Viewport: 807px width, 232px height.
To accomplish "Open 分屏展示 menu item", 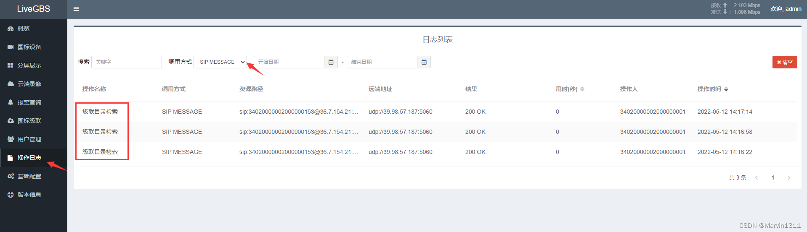I will (34, 65).
